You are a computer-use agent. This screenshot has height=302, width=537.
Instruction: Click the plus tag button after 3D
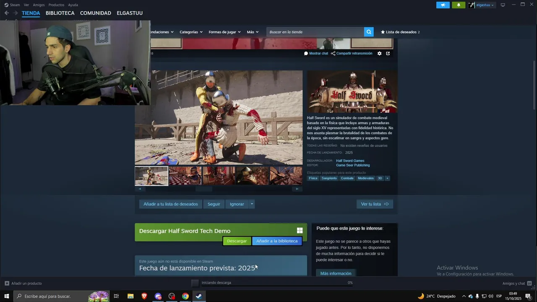pos(387,178)
